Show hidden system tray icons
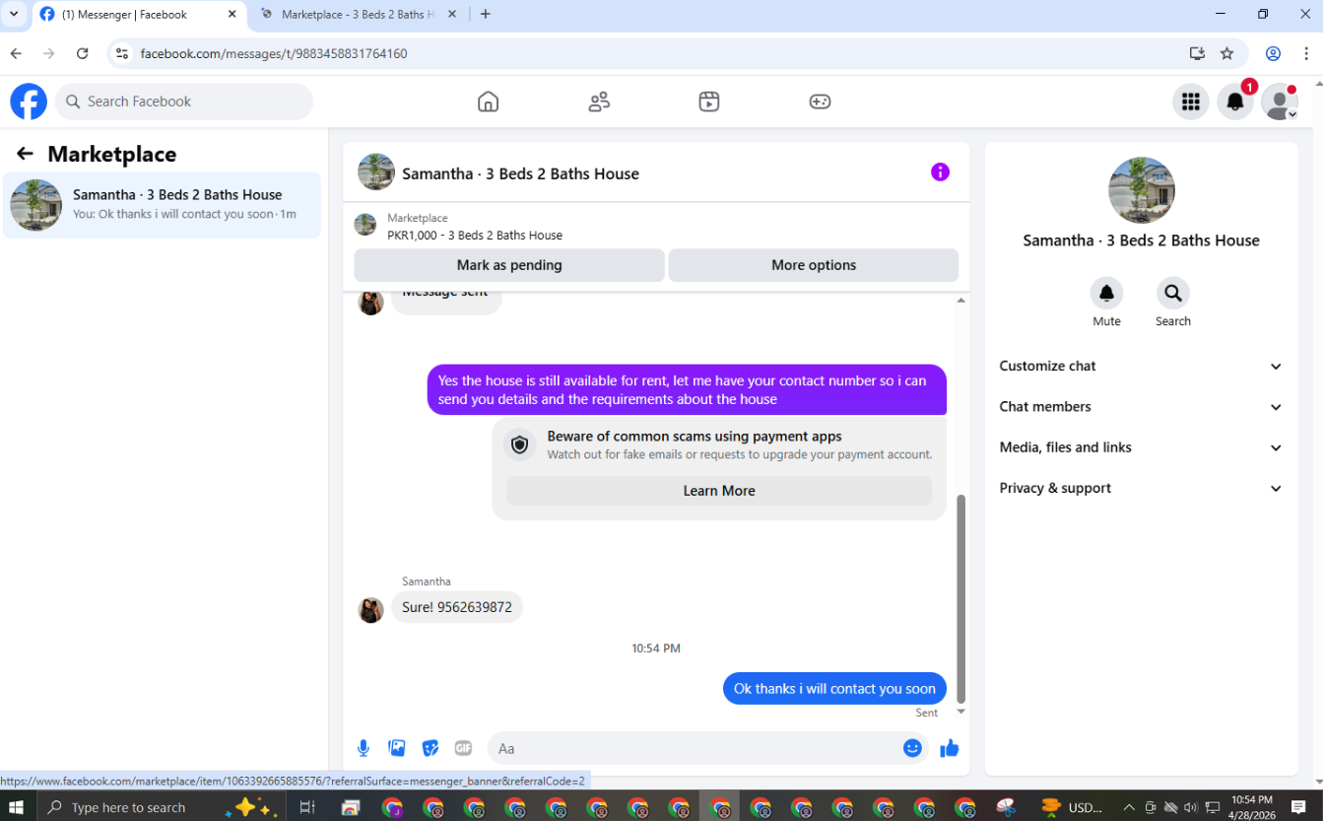This screenshot has width=1323, height=821. pyautogui.click(x=1129, y=807)
